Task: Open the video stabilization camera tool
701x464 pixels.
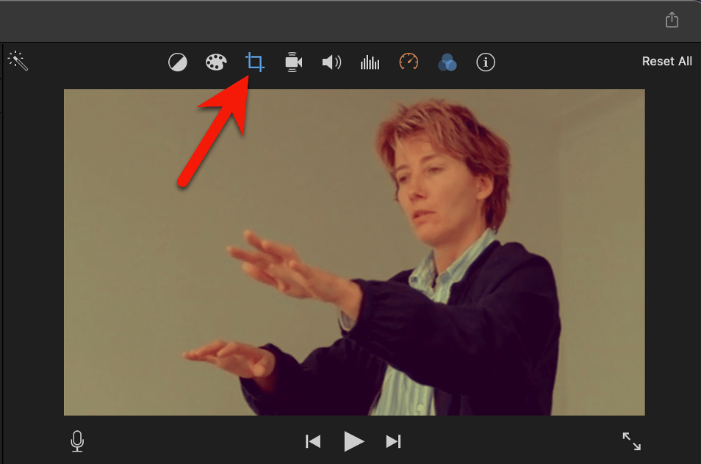Action: click(293, 62)
